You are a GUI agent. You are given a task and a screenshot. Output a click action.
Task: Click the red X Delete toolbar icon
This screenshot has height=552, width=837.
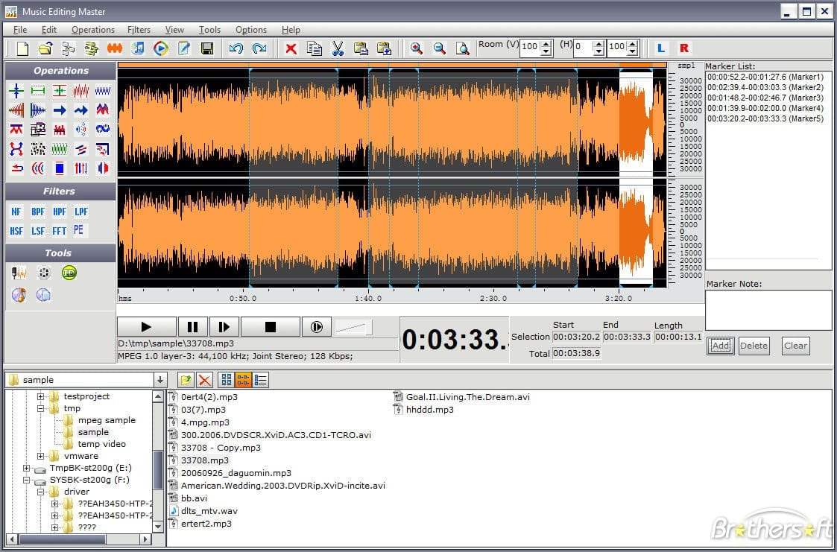pyautogui.click(x=291, y=48)
